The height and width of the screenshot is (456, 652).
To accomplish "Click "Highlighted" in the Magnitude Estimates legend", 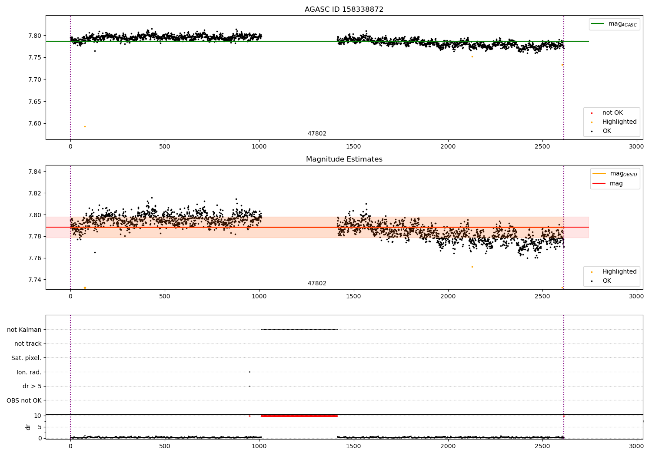I will [619, 272].
